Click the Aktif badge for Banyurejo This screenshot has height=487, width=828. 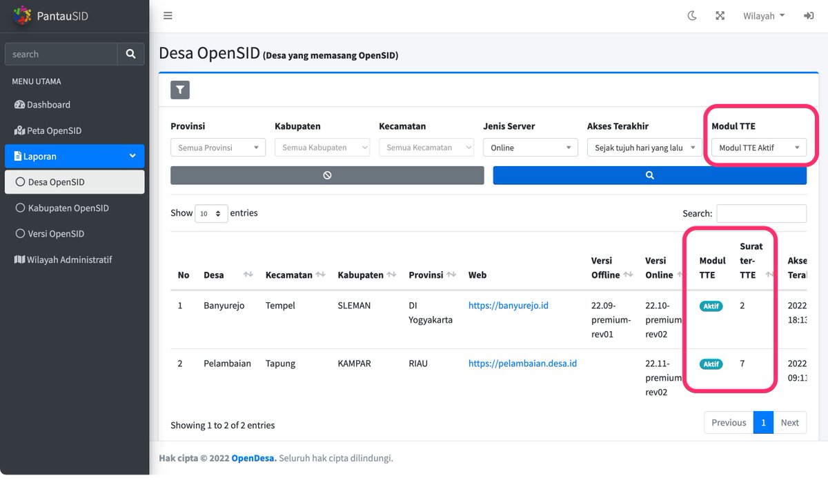tap(711, 306)
